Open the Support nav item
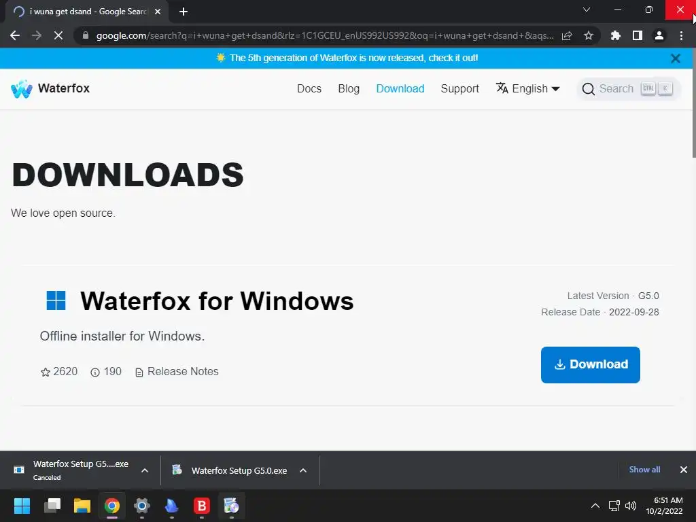The width and height of the screenshot is (696, 522). click(x=460, y=89)
